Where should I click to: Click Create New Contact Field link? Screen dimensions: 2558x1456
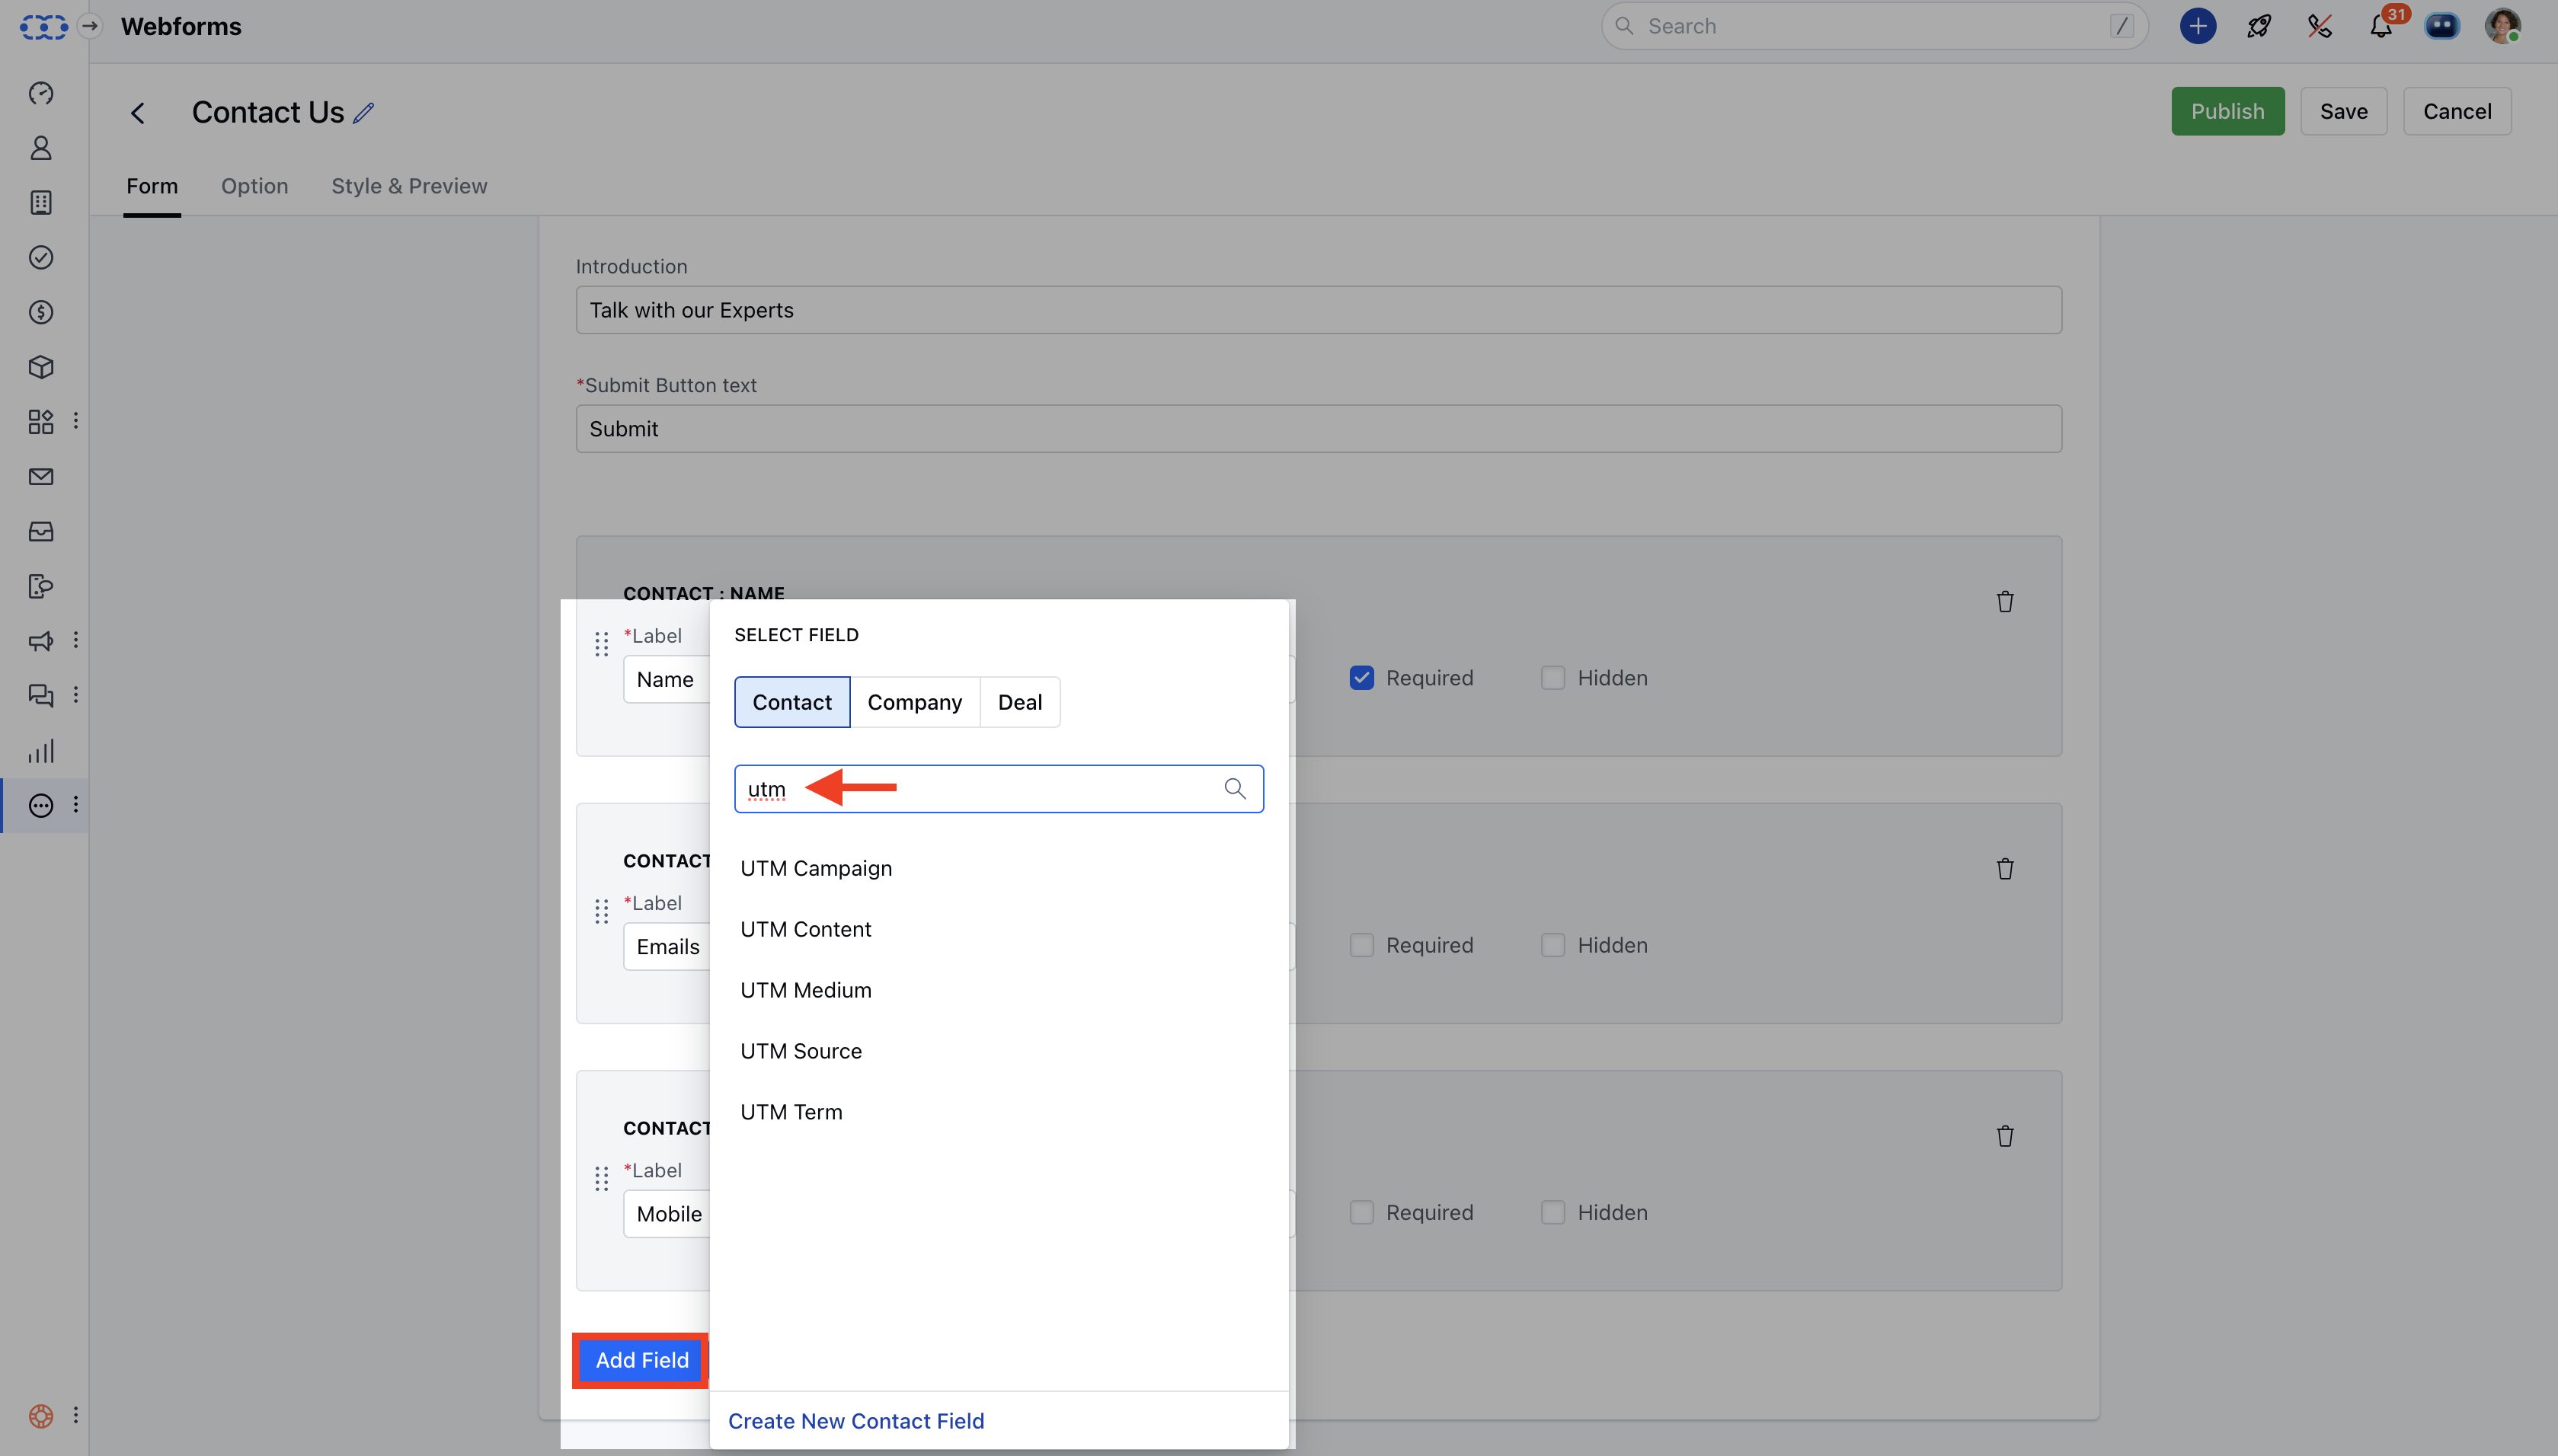click(856, 1421)
